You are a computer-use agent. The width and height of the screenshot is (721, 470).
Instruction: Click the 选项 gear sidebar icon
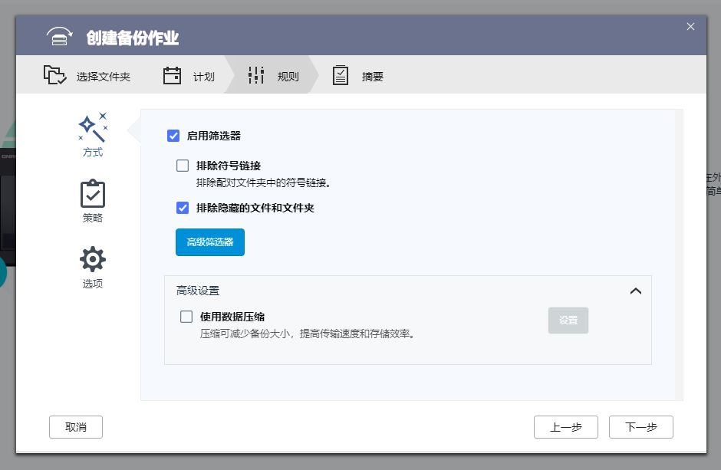pyautogui.click(x=92, y=259)
